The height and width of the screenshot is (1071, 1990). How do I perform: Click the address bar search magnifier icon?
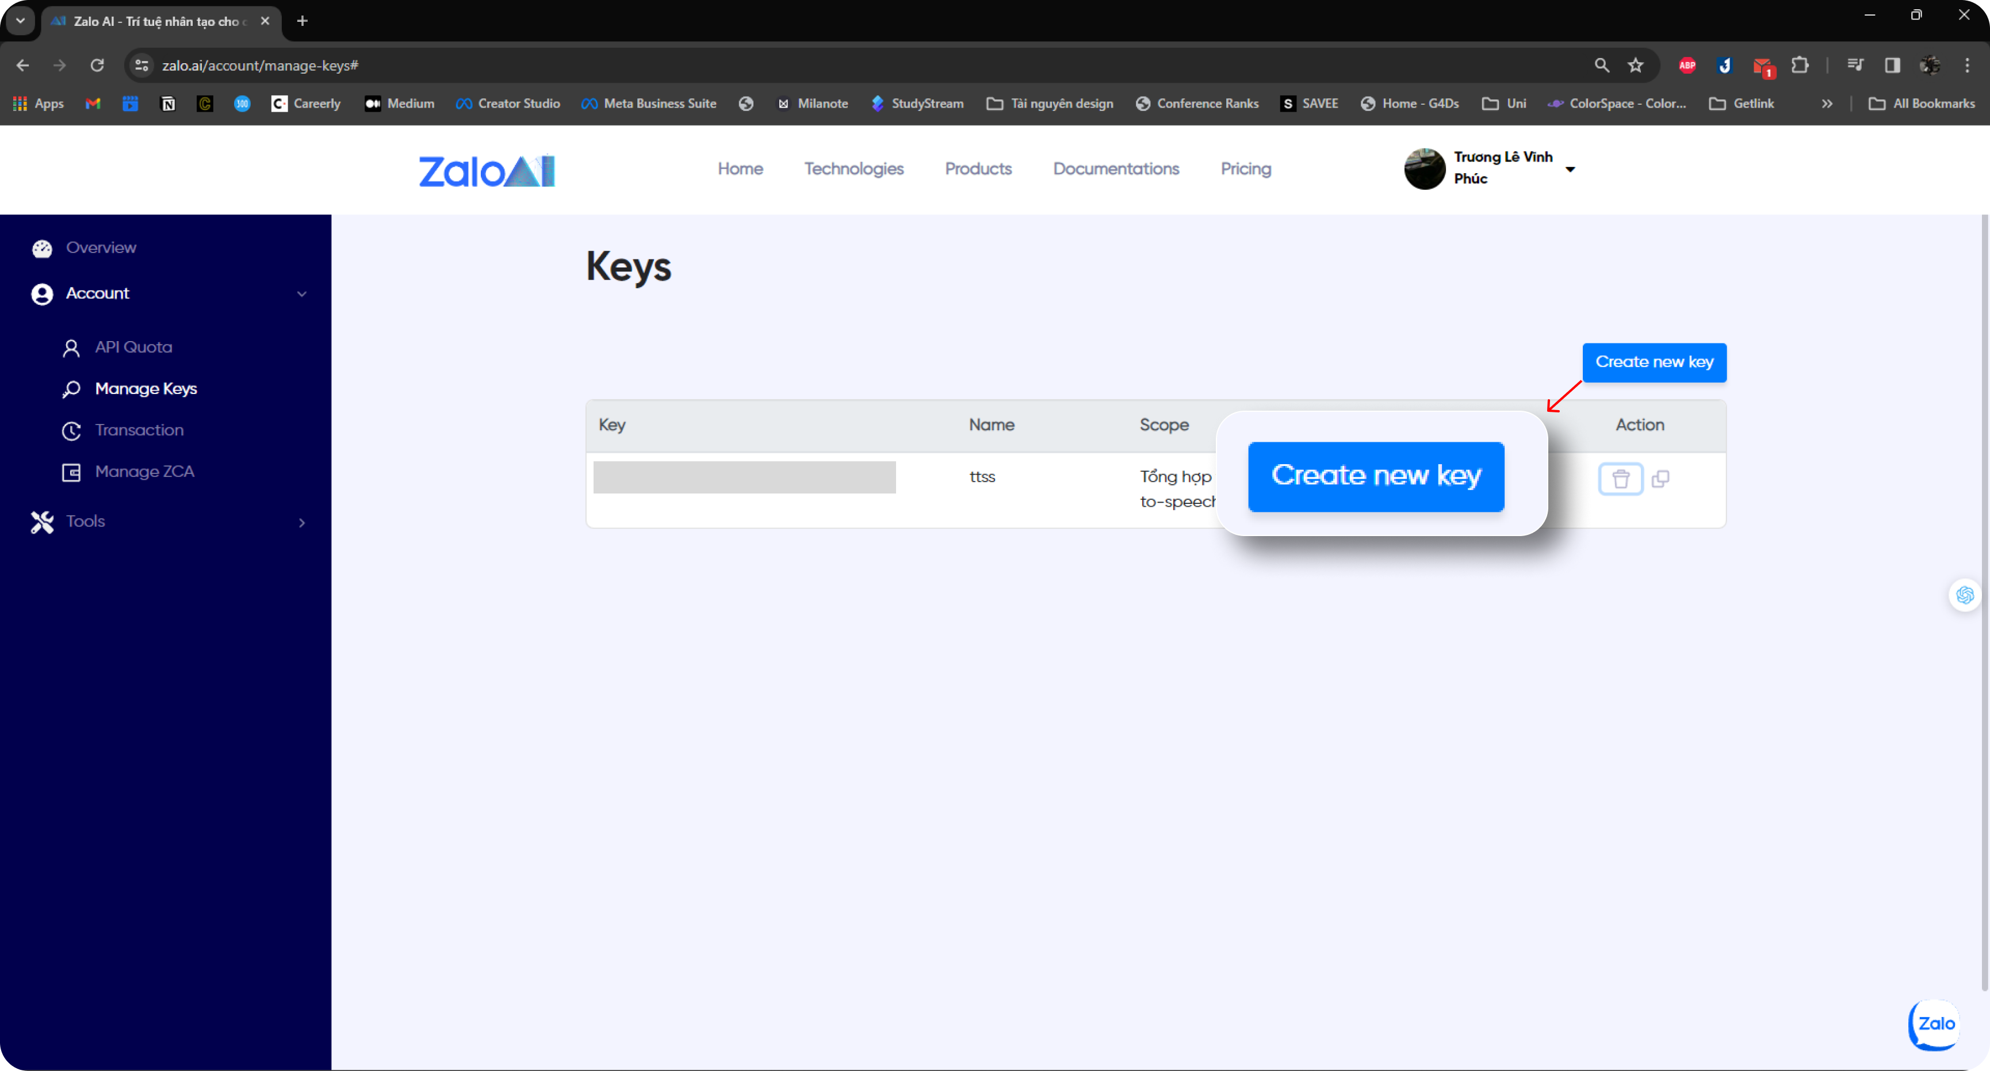coord(1601,65)
